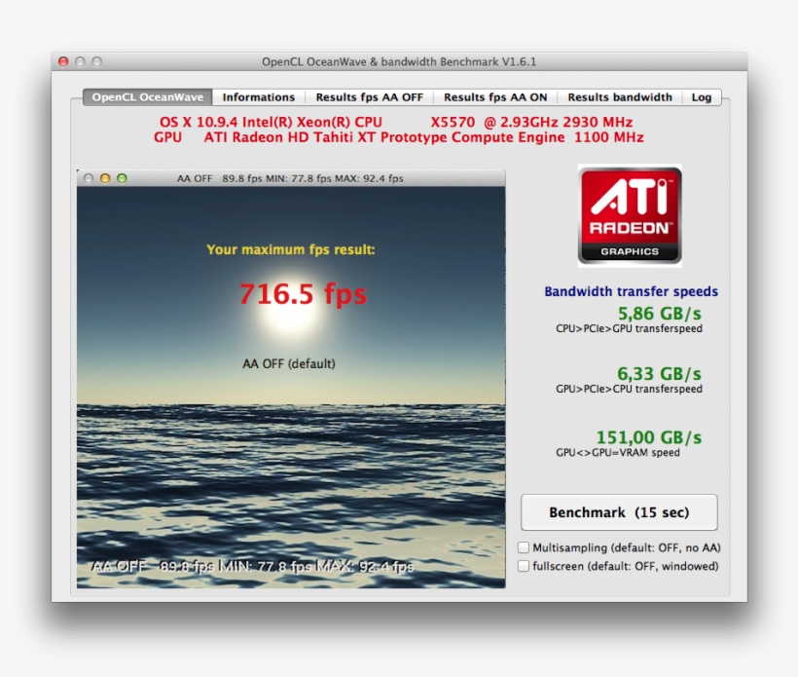Screen dimensions: 798x677
Task: Click the 6,33 GB/s GPU>PCIe>CPU value
Action: [x=659, y=374]
